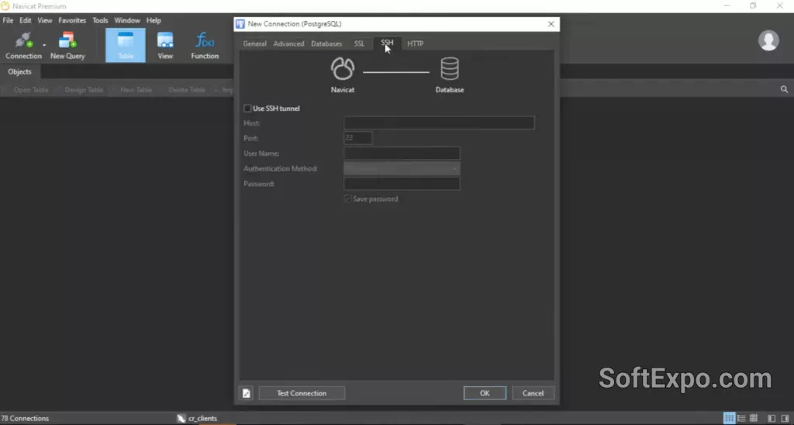Open the Window menu

[x=127, y=20]
